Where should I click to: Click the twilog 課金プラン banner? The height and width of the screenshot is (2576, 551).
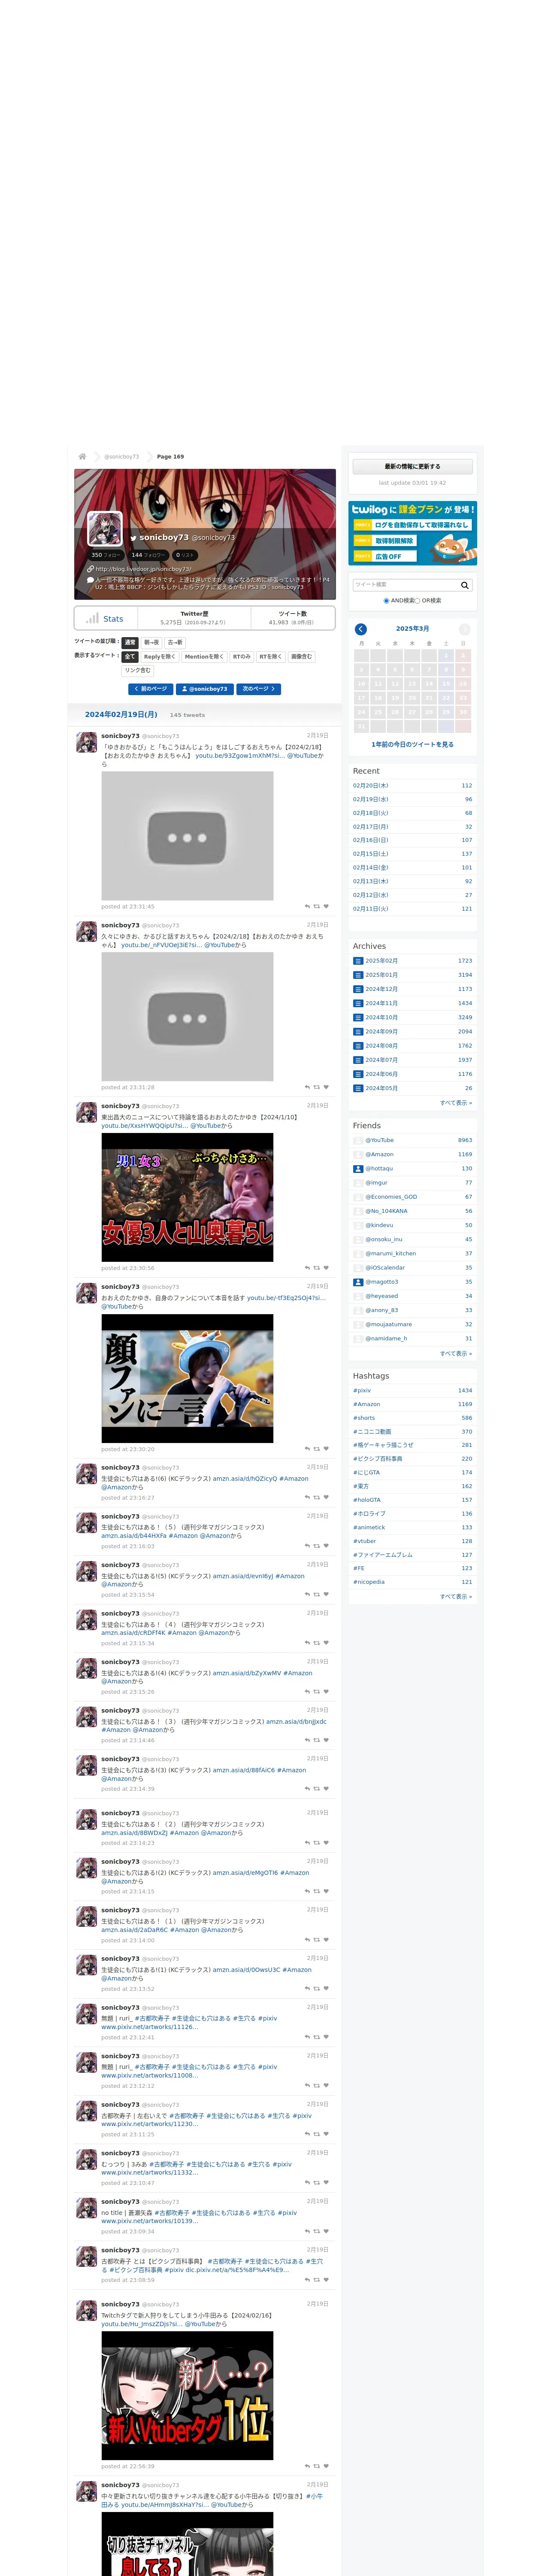[x=412, y=533]
